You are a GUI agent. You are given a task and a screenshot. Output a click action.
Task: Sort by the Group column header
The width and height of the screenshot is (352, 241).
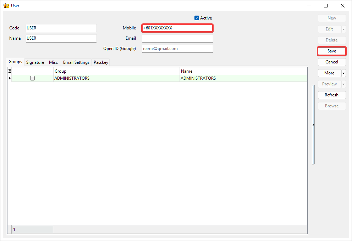116,71
